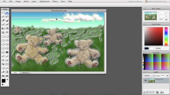
Task: Open the View menu
Action: click(x=63, y=1)
